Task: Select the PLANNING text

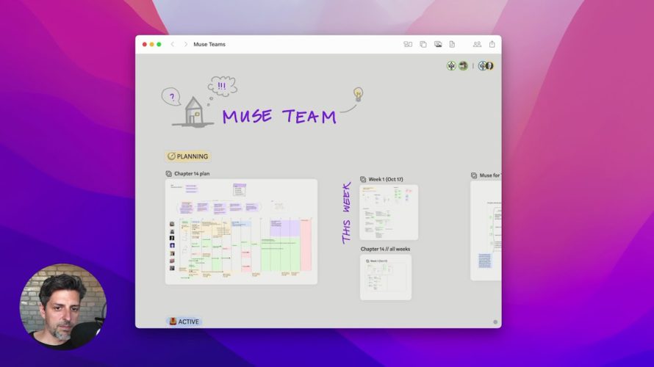Action: pos(193,156)
